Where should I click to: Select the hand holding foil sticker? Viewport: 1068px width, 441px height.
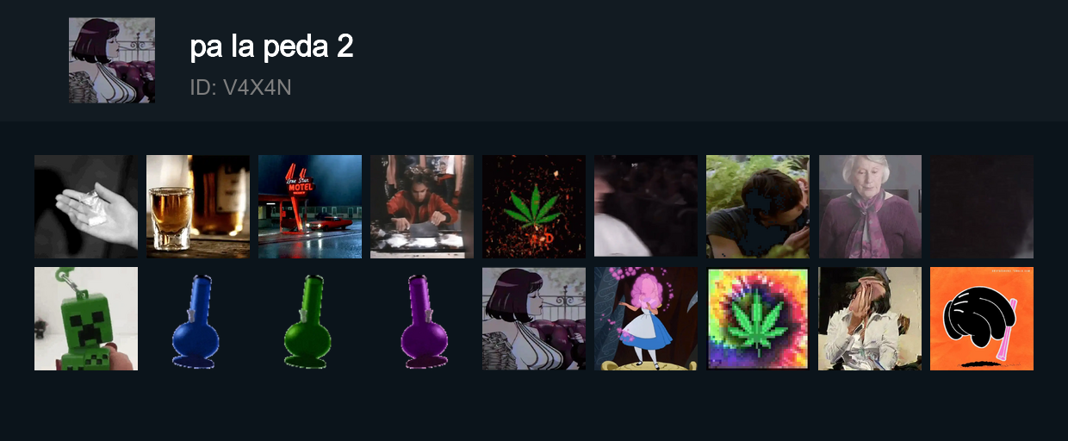86,207
